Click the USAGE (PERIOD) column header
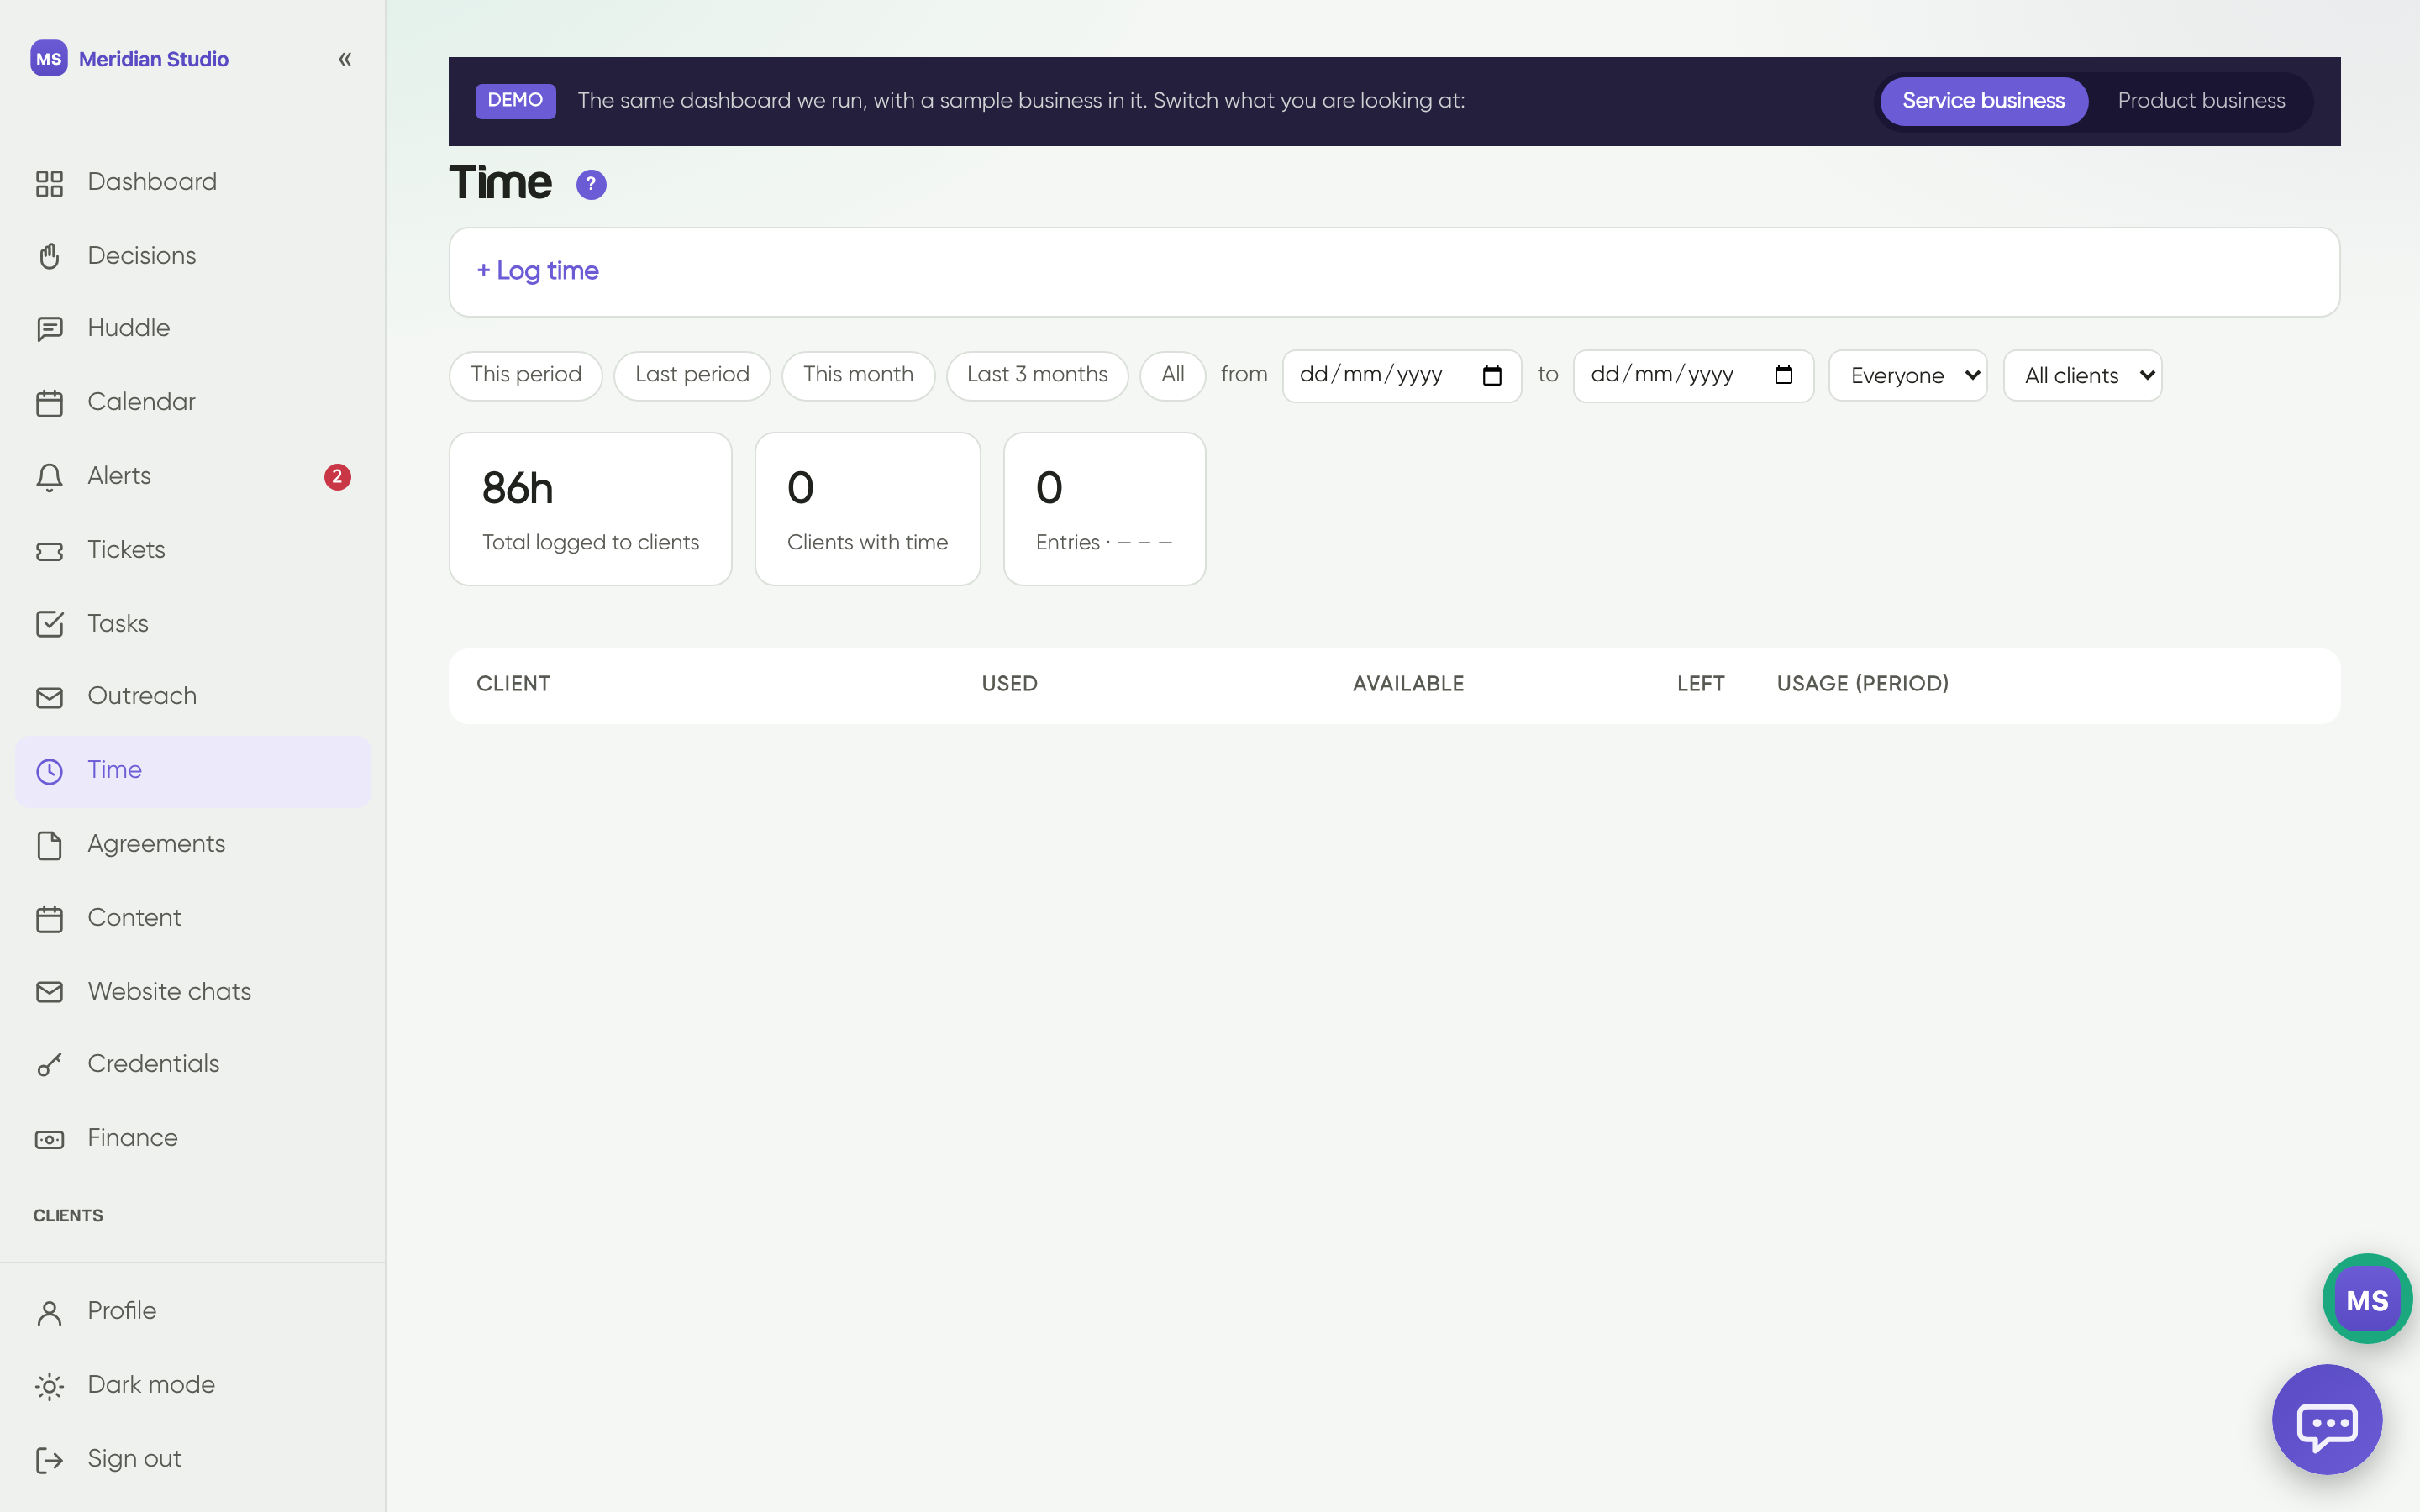 tap(1862, 684)
